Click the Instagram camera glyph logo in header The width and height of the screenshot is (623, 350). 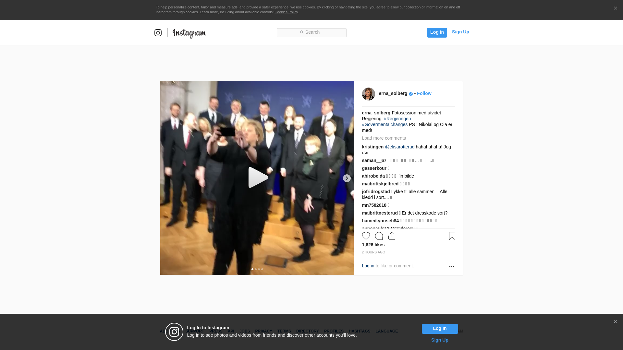coord(158,33)
